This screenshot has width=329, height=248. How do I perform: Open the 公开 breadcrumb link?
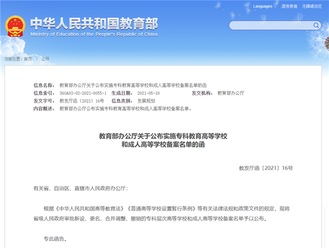pyautogui.click(x=45, y=59)
